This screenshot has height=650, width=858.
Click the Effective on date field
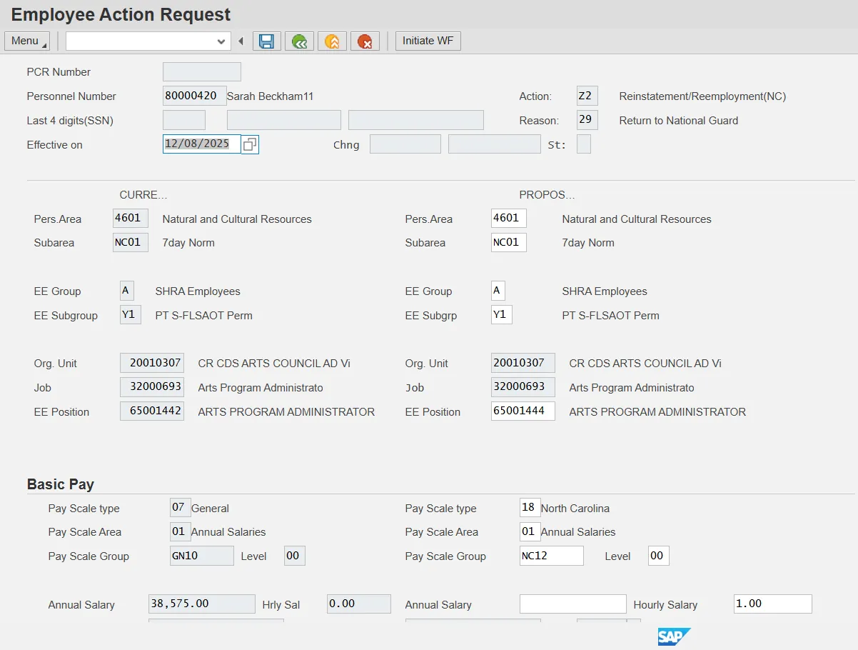click(201, 144)
